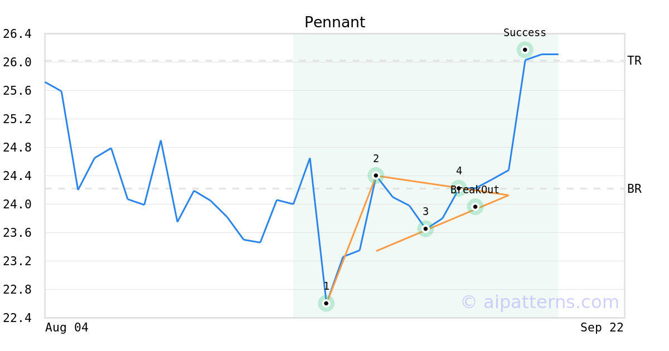Click the 23.2 y-axis label
Image resolution: width=669 pixels, height=351 pixels.
coord(17,261)
